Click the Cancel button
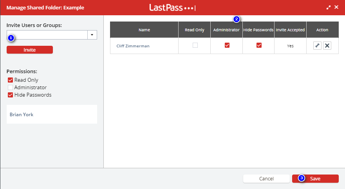 [x=266, y=179]
